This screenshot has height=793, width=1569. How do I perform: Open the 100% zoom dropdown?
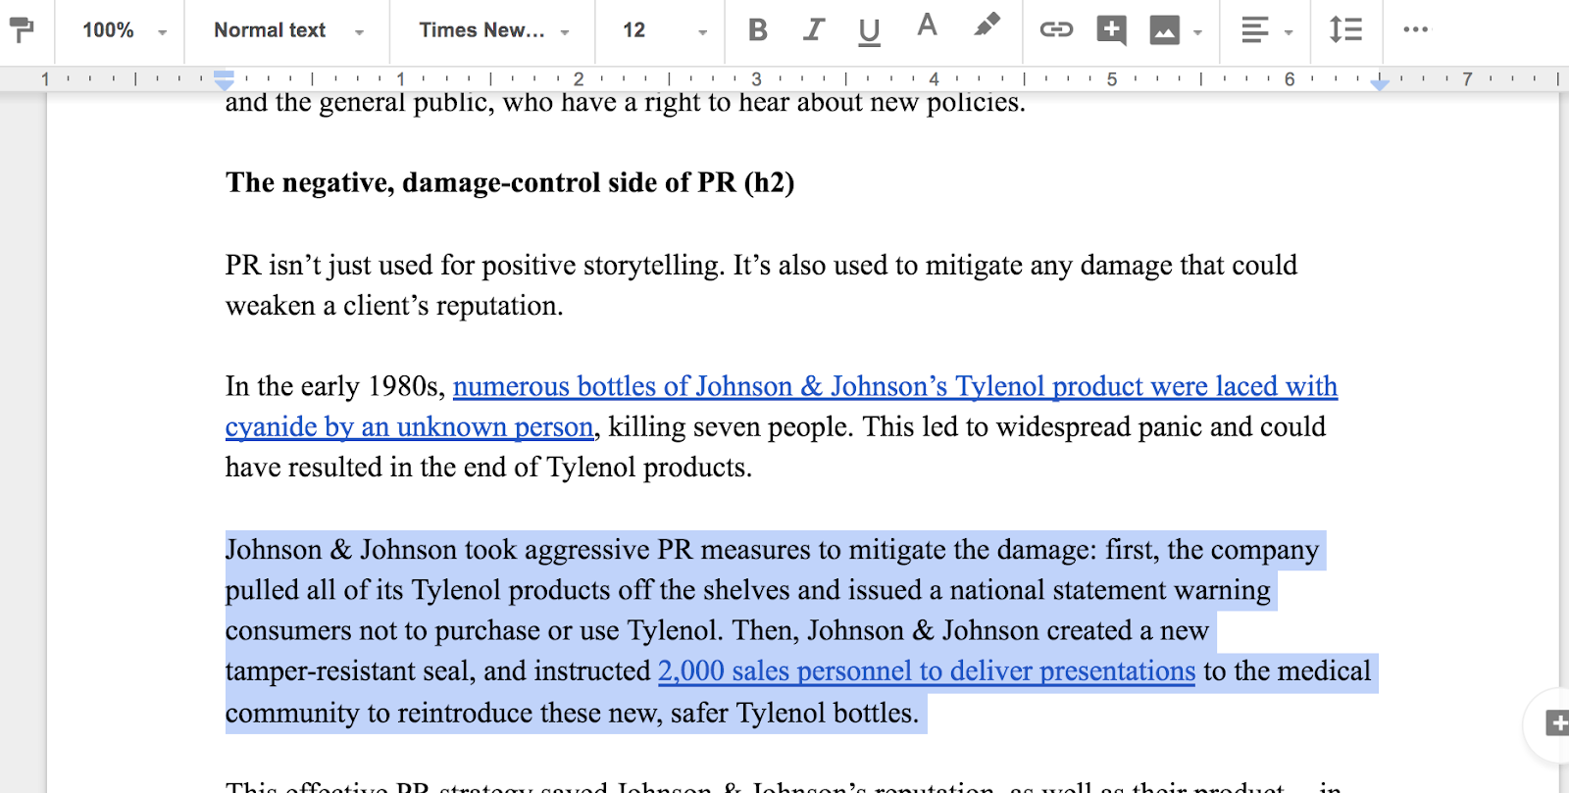click(124, 30)
